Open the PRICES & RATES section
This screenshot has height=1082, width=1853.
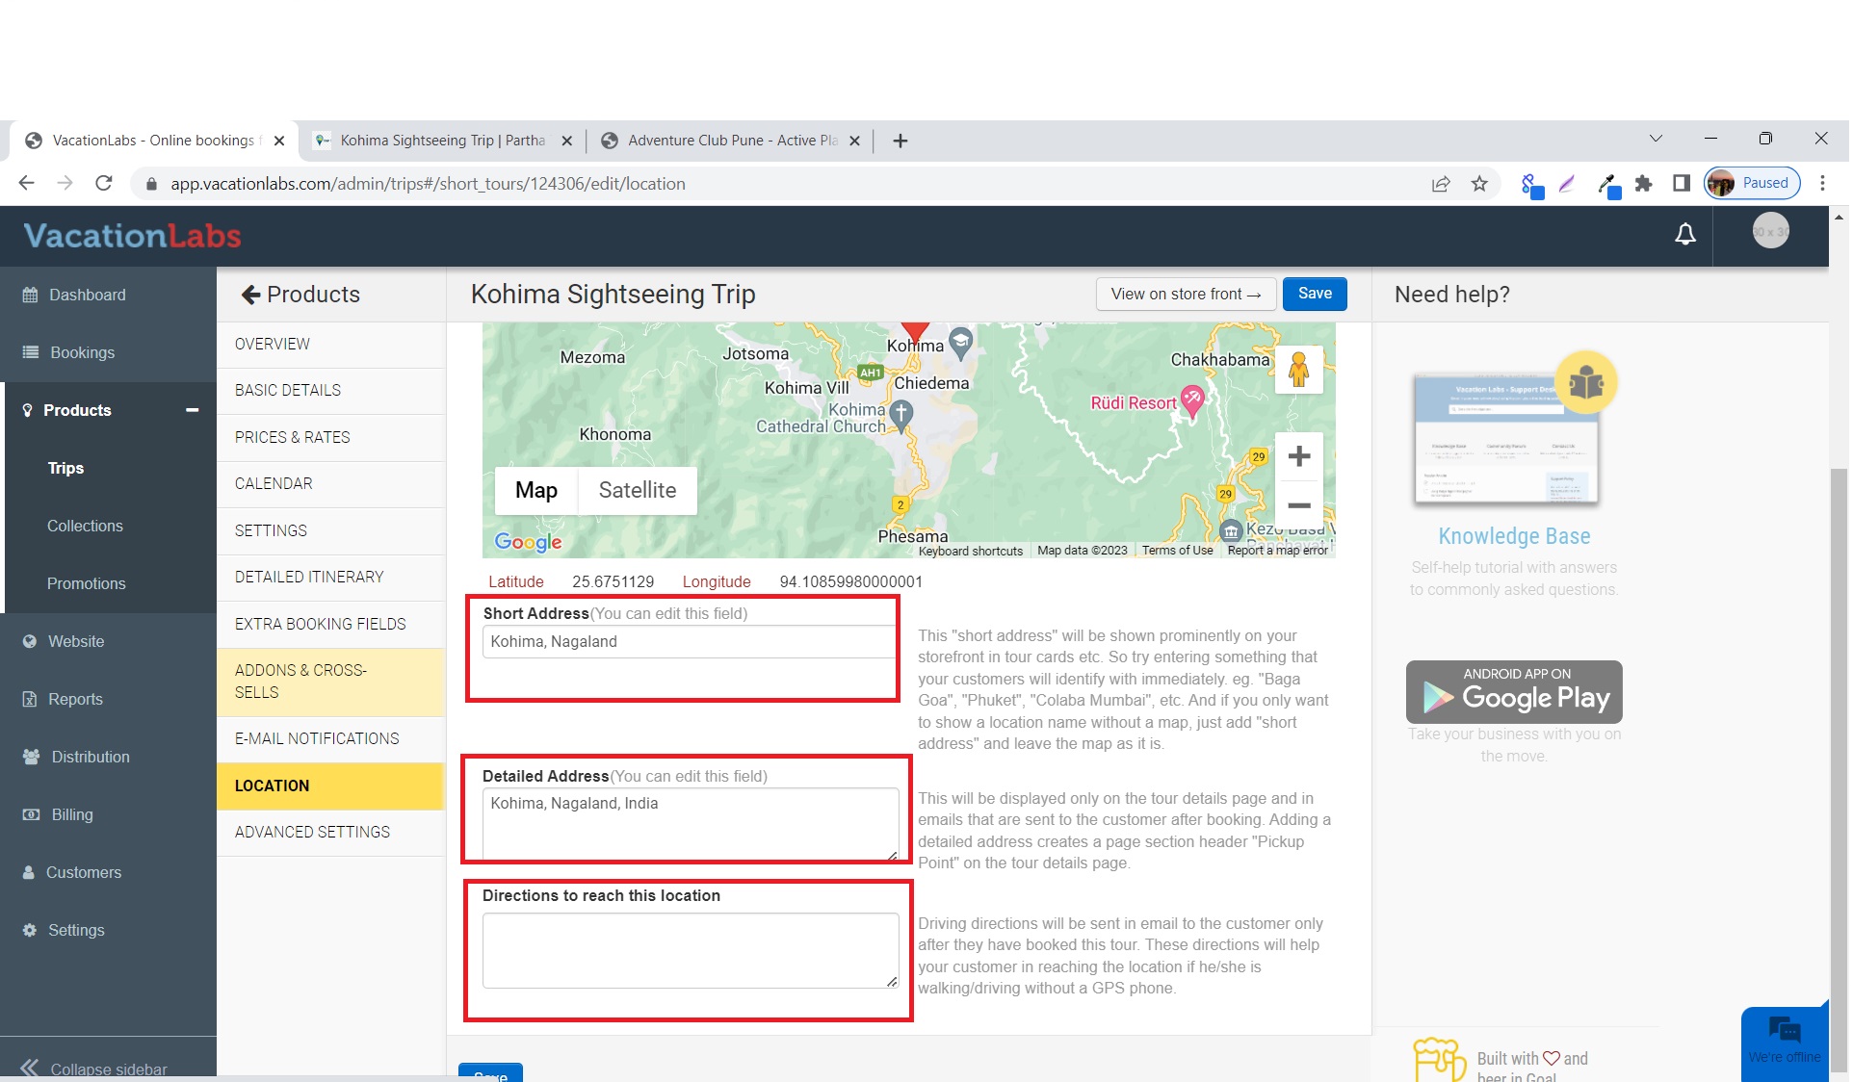click(x=293, y=437)
